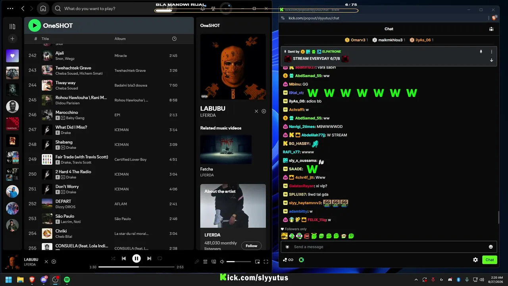Open Discord from taskbar
This screenshot has width=508, height=286.
click(x=44, y=280)
